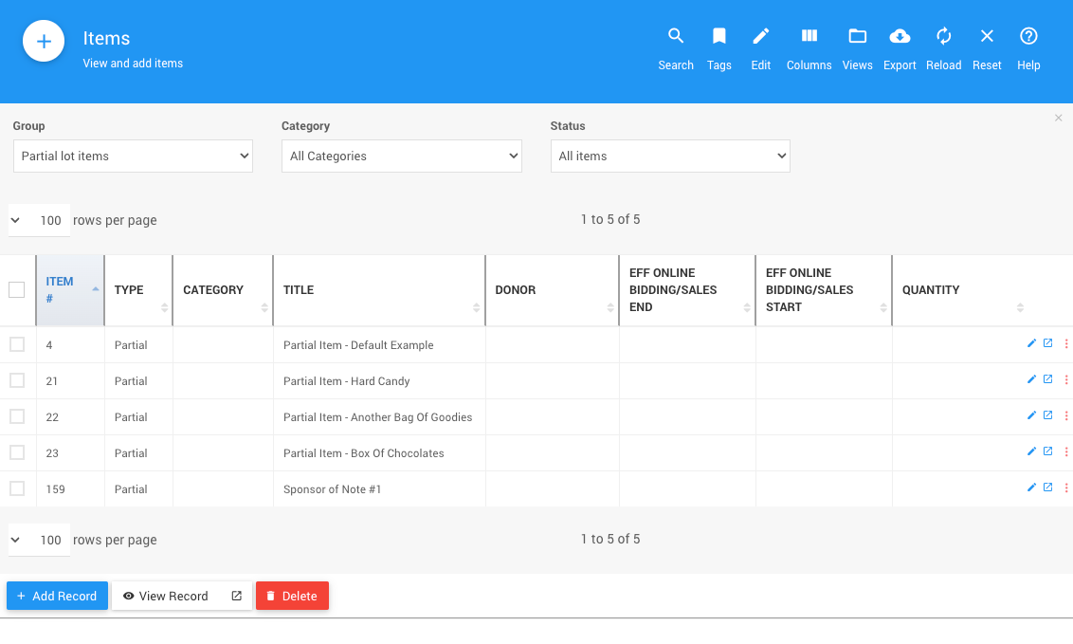Open the Status dropdown
This screenshot has width=1073, height=644.
pos(669,156)
